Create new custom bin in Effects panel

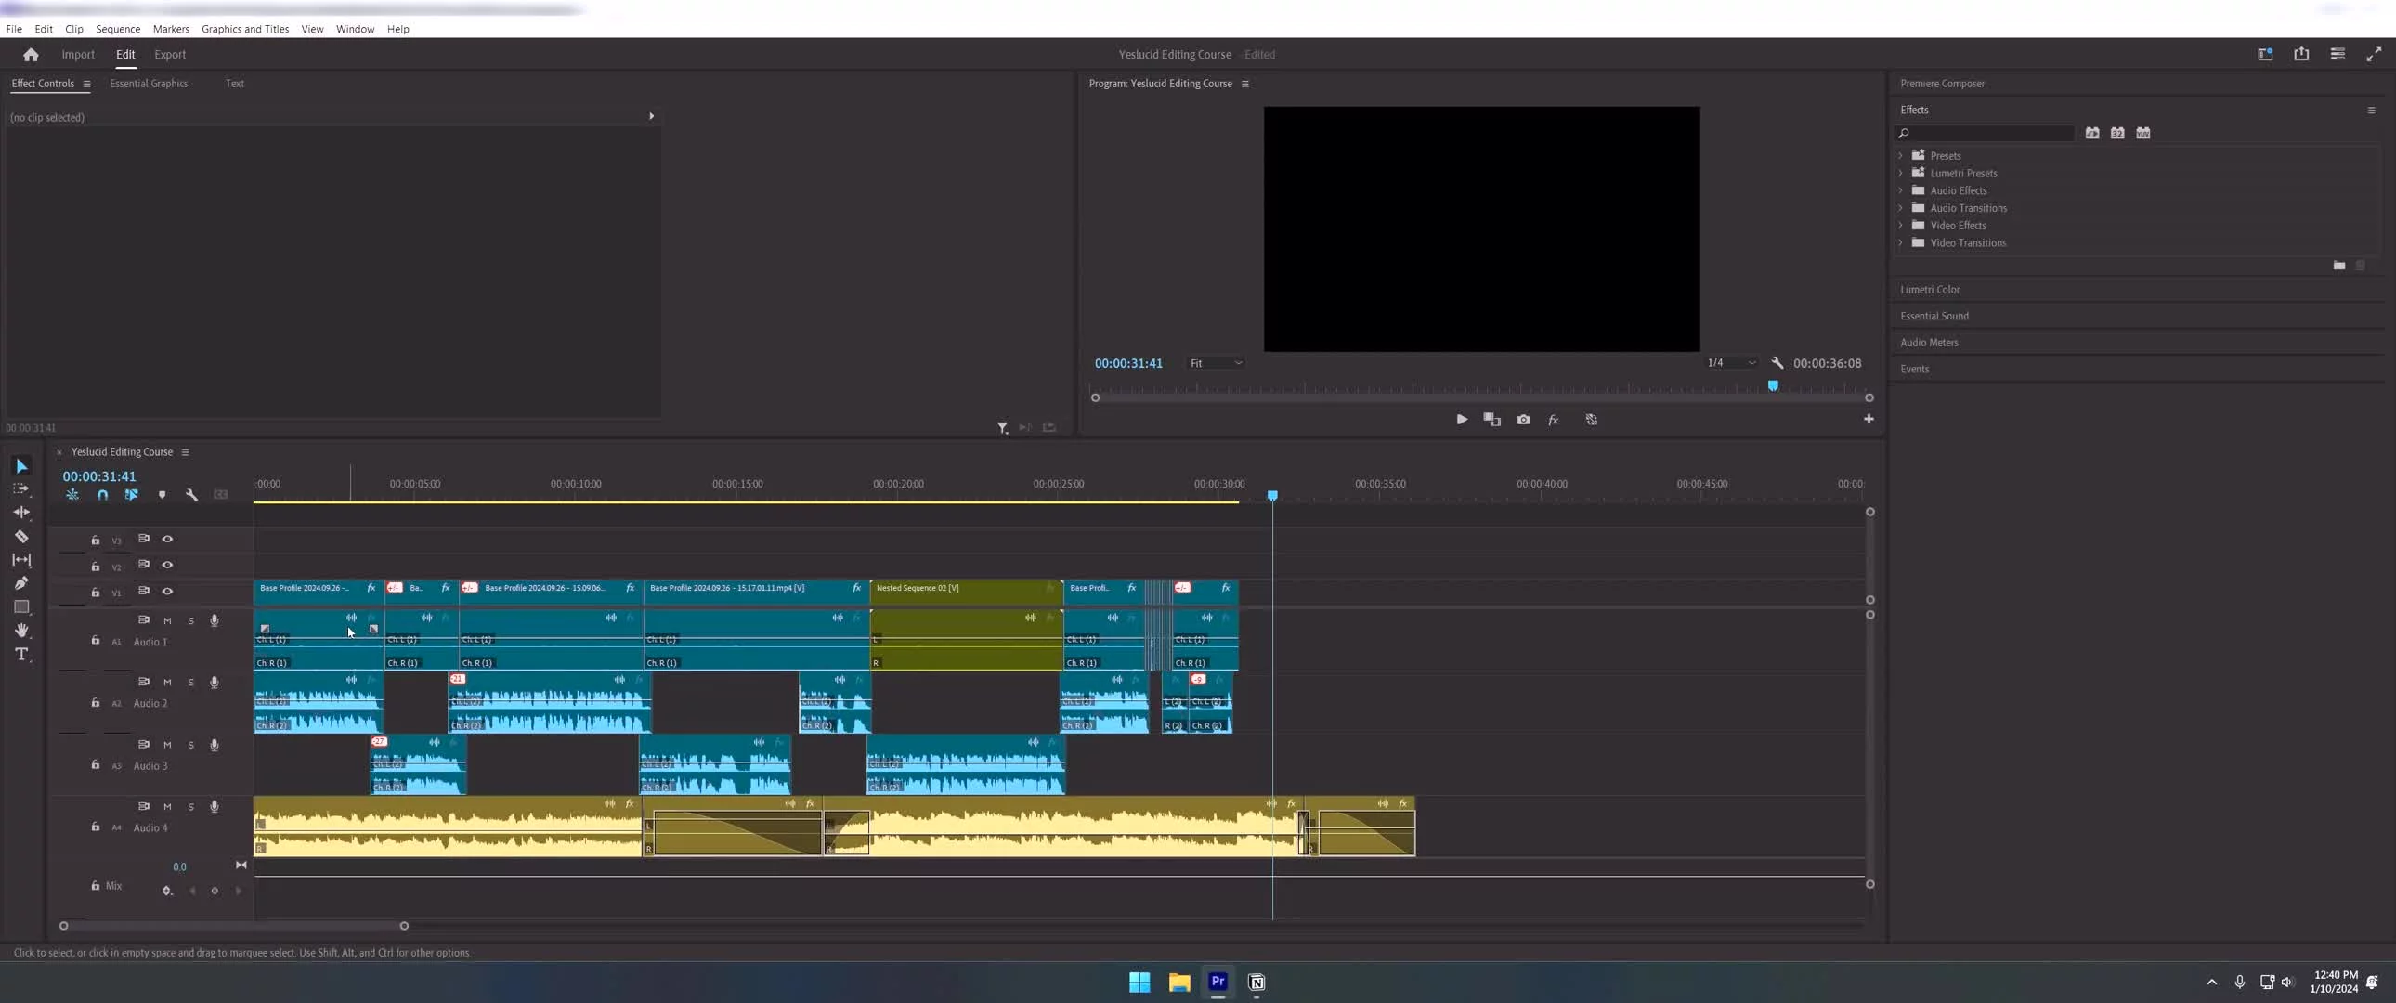(2339, 266)
